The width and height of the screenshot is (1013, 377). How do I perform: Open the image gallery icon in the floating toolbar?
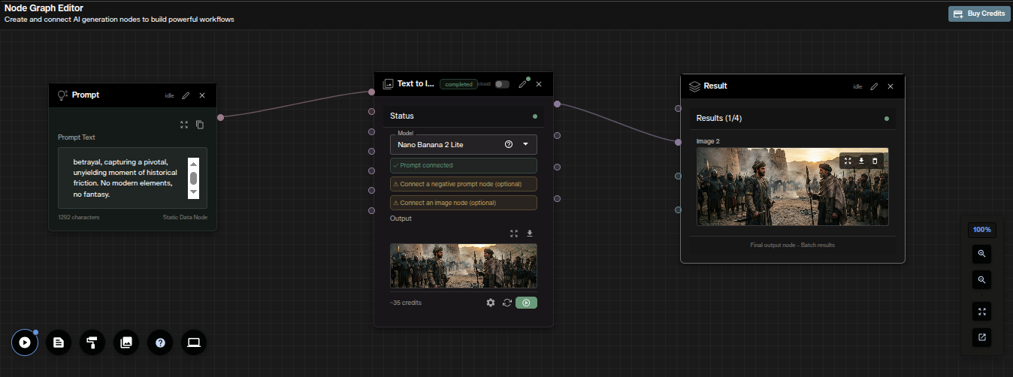(126, 342)
